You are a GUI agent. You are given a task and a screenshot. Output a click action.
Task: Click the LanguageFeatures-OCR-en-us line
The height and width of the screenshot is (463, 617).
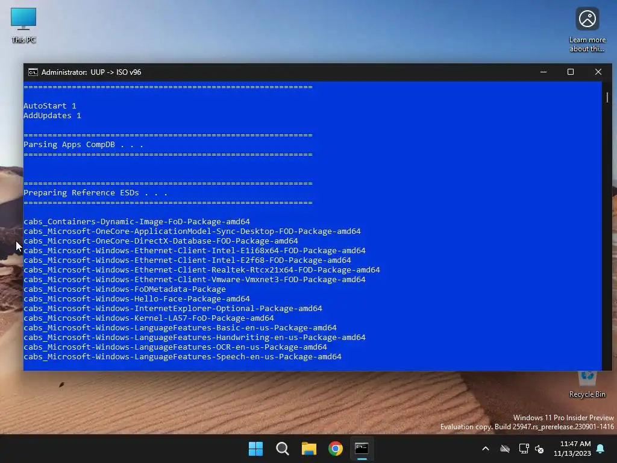click(x=175, y=347)
